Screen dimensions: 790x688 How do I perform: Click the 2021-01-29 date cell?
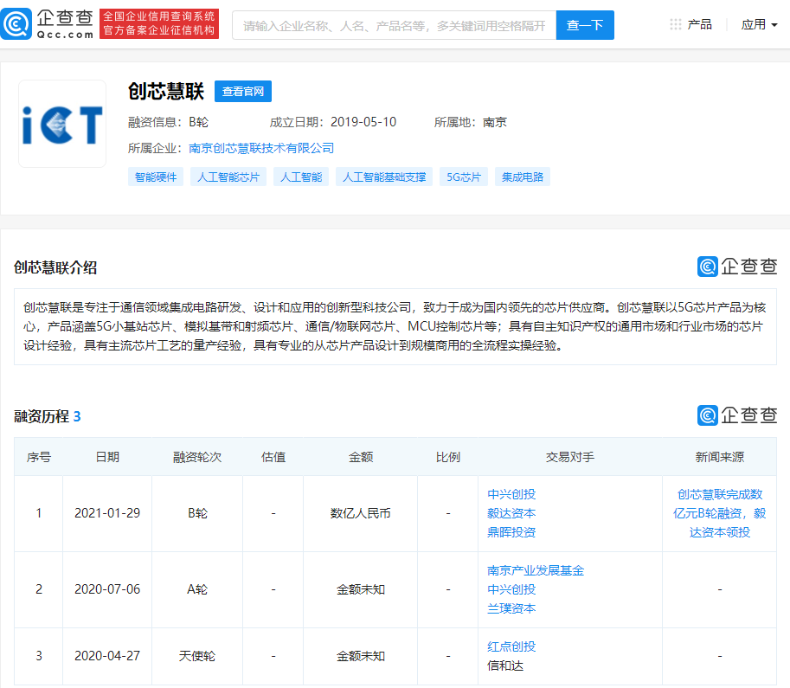pyautogui.click(x=107, y=513)
